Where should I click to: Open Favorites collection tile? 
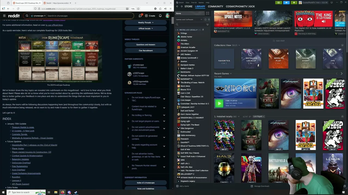tap(224, 59)
